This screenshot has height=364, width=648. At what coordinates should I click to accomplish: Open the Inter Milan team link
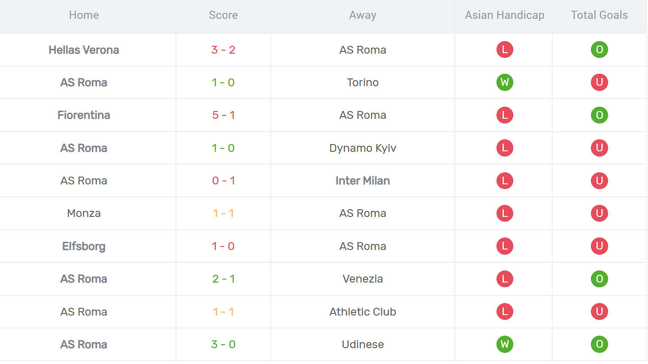pyautogui.click(x=363, y=180)
